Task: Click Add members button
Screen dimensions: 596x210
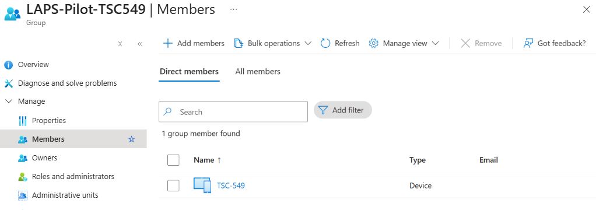Action: click(x=194, y=43)
